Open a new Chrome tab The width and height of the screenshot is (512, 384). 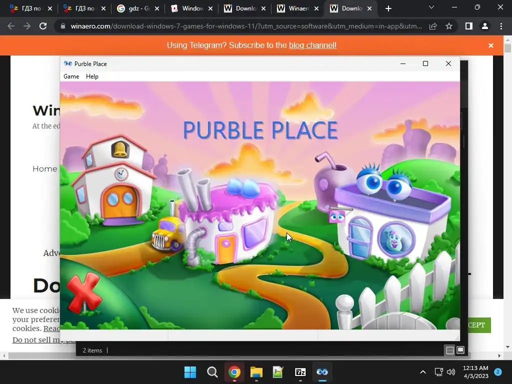pos(388,8)
